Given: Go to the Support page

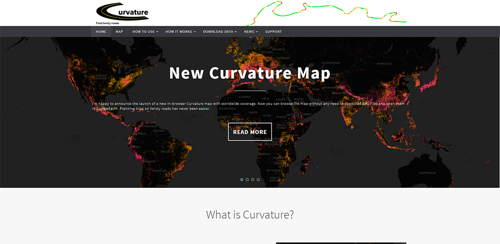Looking at the screenshot, I should [273, 32].
